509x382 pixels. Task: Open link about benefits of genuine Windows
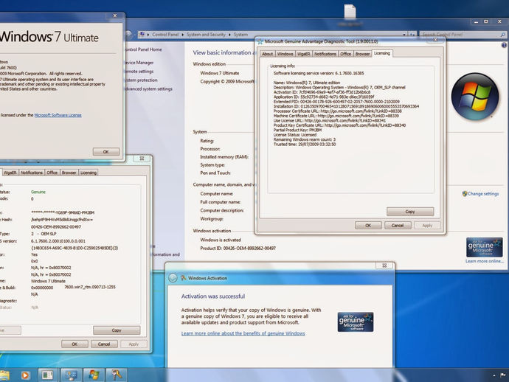point(243,333)
